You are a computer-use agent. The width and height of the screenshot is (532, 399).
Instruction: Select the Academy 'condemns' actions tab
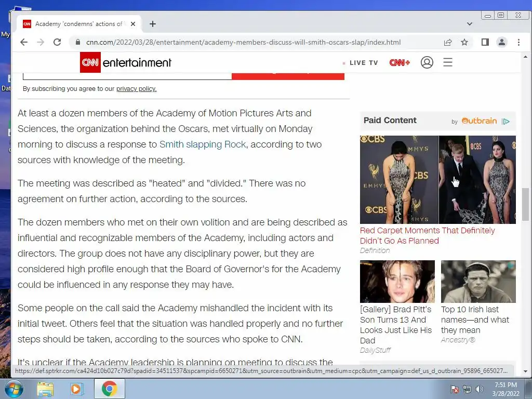(x=79, y=24)
